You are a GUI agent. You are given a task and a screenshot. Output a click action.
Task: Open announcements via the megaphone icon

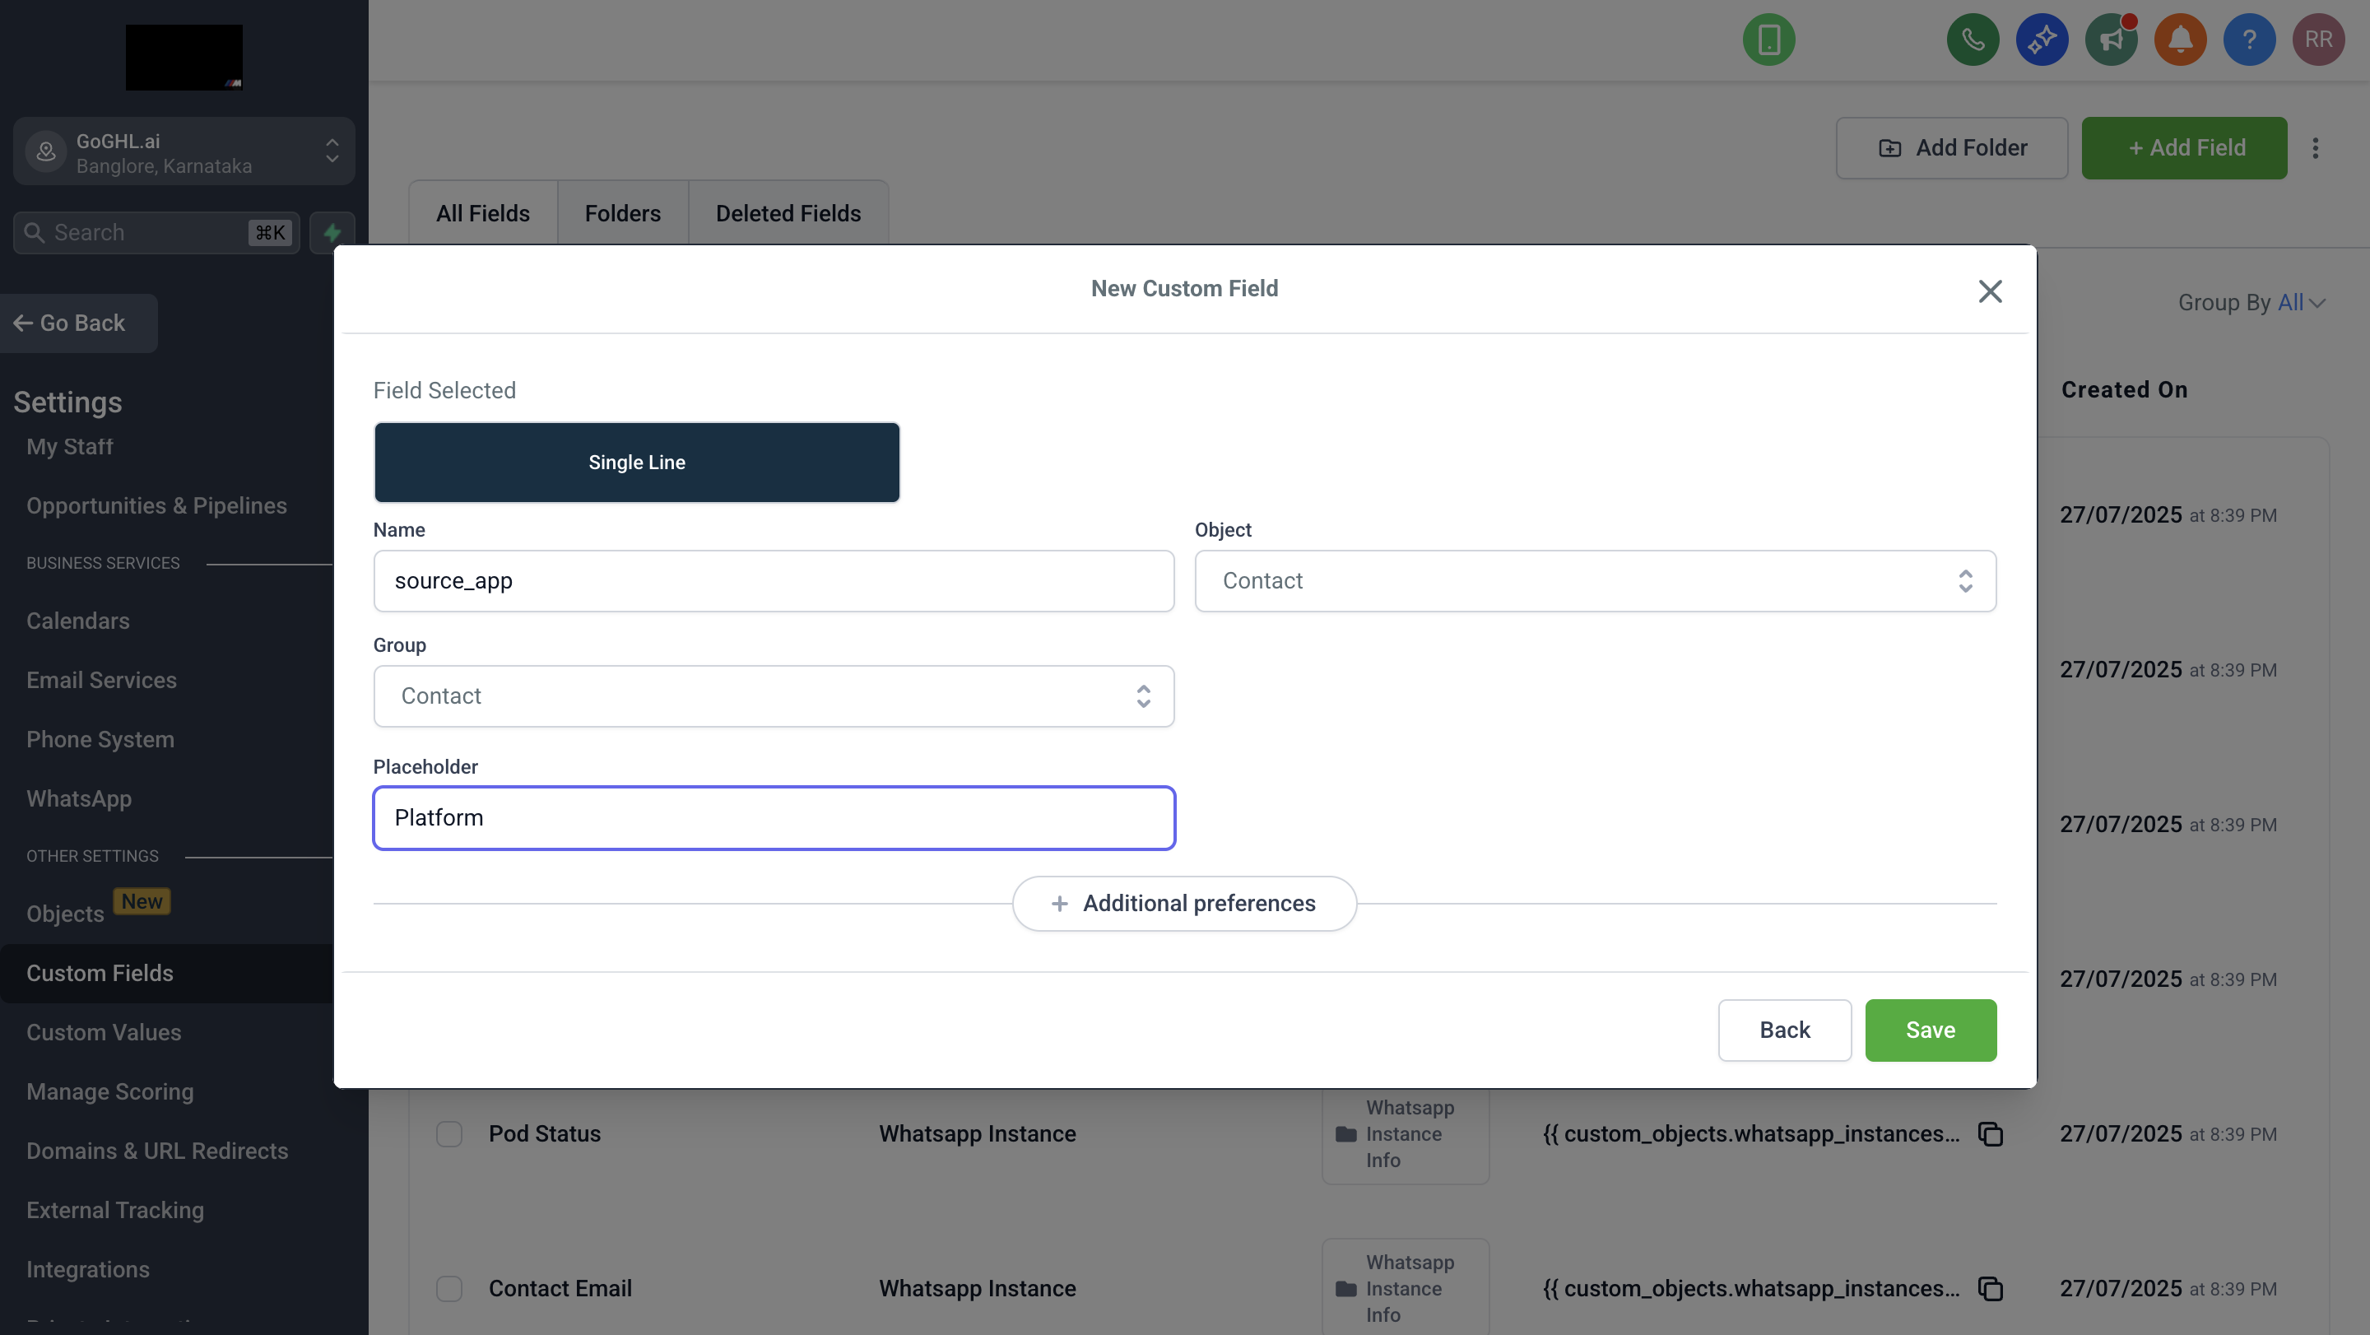[2111, 40]
